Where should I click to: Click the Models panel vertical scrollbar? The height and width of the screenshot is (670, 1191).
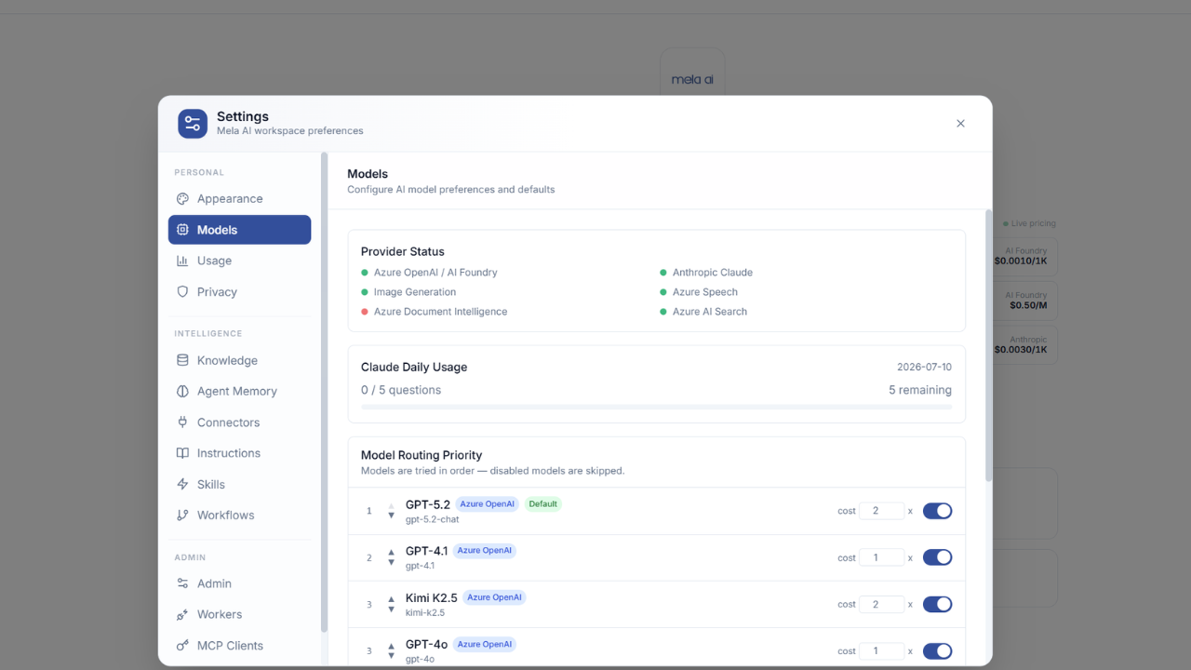(988, 345)
